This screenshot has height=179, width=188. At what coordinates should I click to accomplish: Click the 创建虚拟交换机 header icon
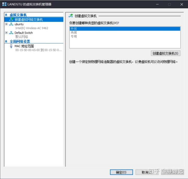(x=71, y=16)
